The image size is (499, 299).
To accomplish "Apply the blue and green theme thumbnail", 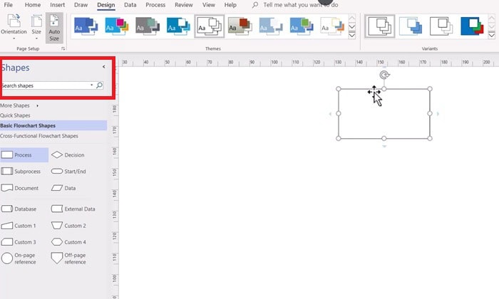I will click(x=302, y=26).
